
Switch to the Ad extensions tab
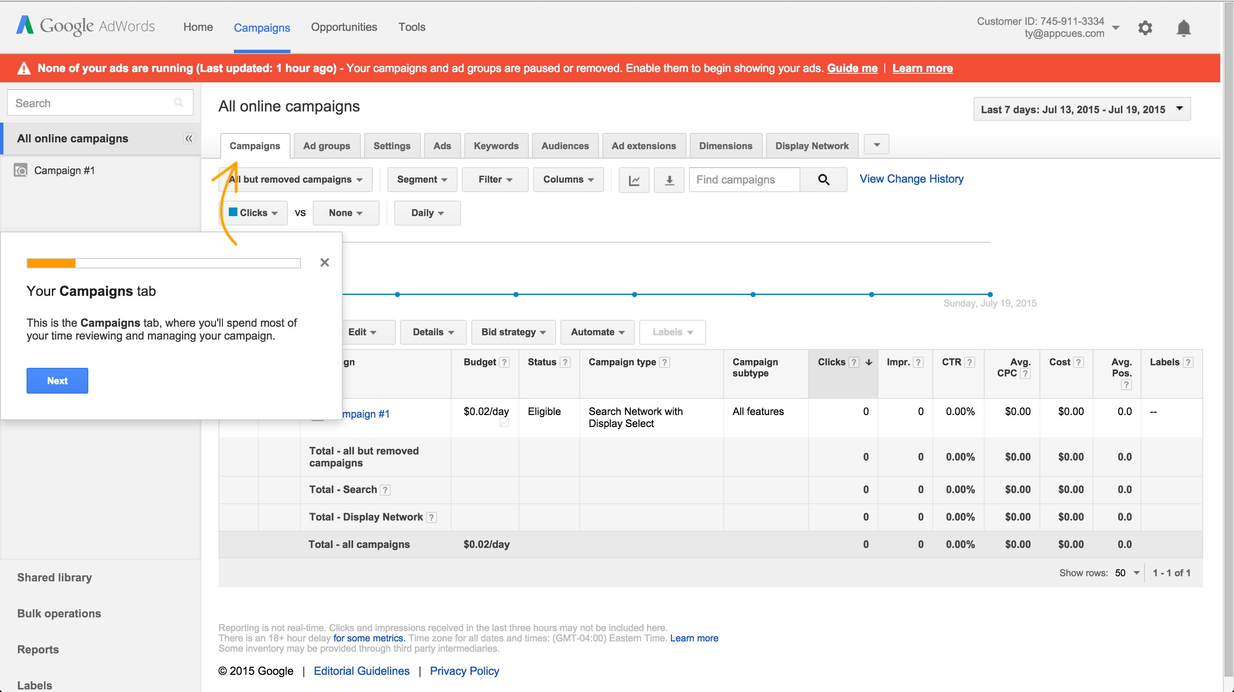tap(644, 146)
